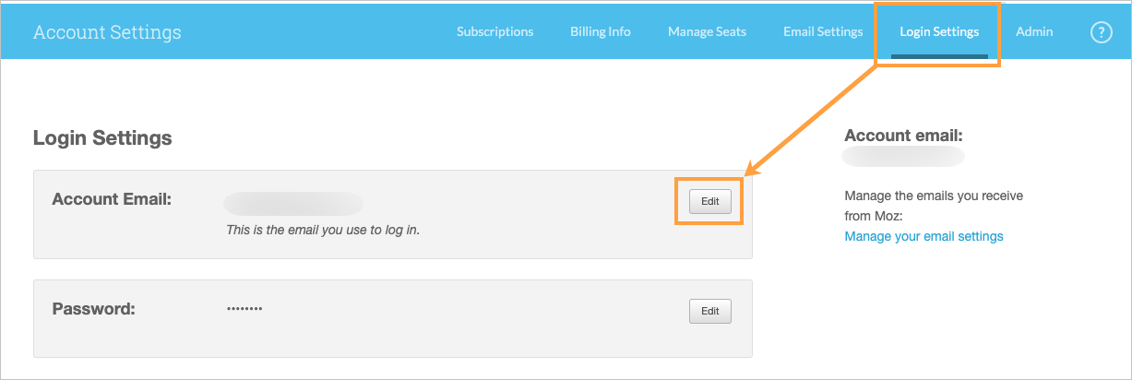Click the blurred email in right sidebar

903,157
